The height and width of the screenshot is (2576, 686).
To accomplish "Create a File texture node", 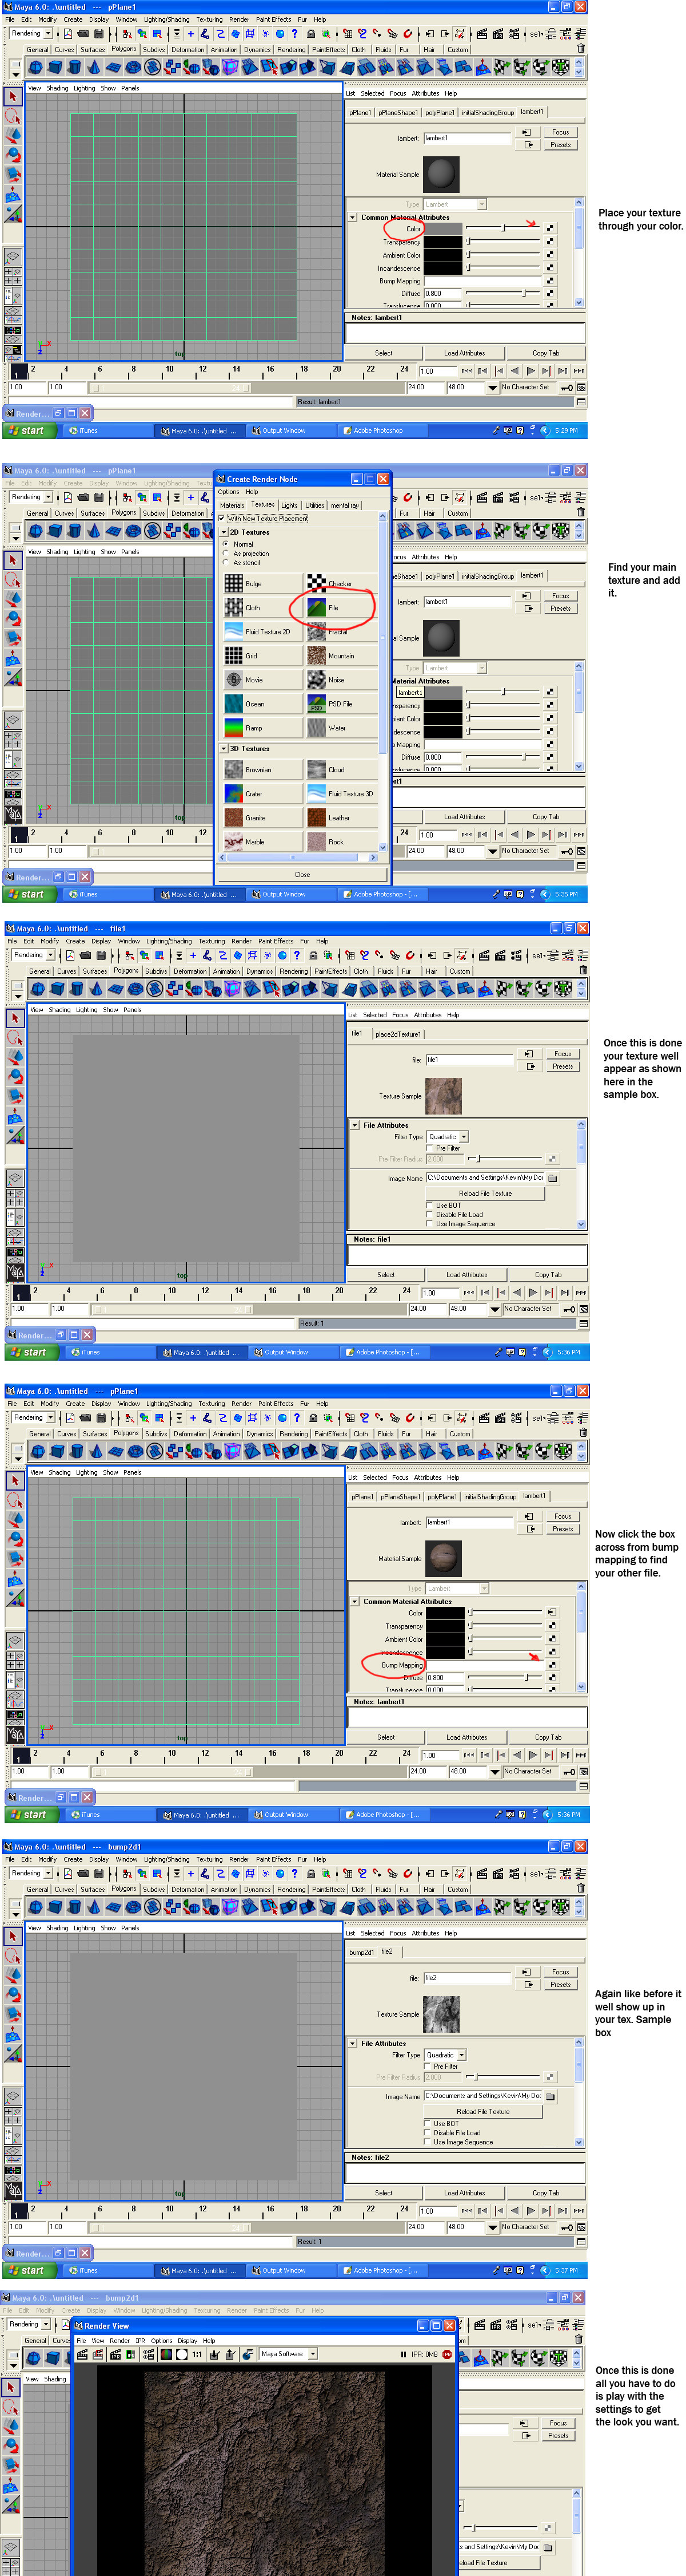I will 341,607.
